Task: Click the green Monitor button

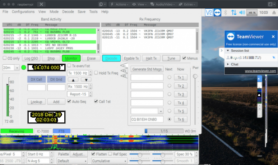Action: pos(71,58)
